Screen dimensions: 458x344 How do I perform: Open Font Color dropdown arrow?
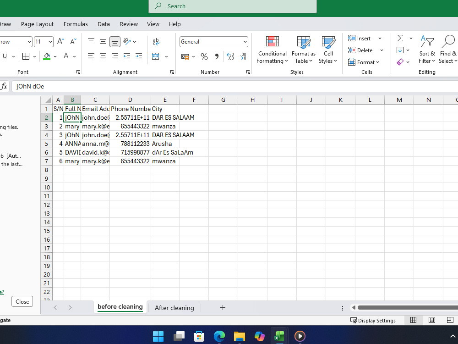75,56
